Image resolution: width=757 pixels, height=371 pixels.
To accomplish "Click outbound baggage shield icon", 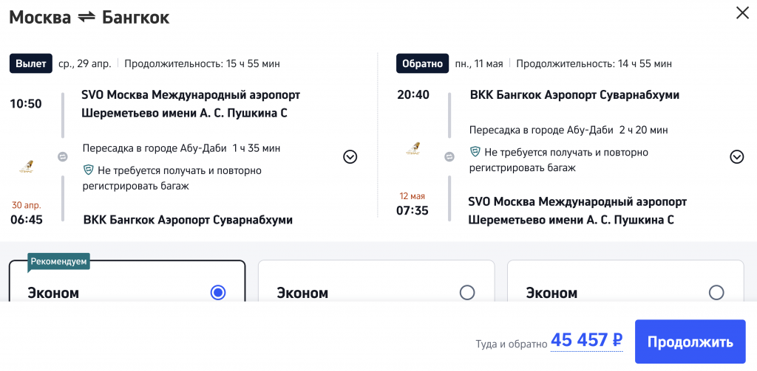I will (88, 170).
